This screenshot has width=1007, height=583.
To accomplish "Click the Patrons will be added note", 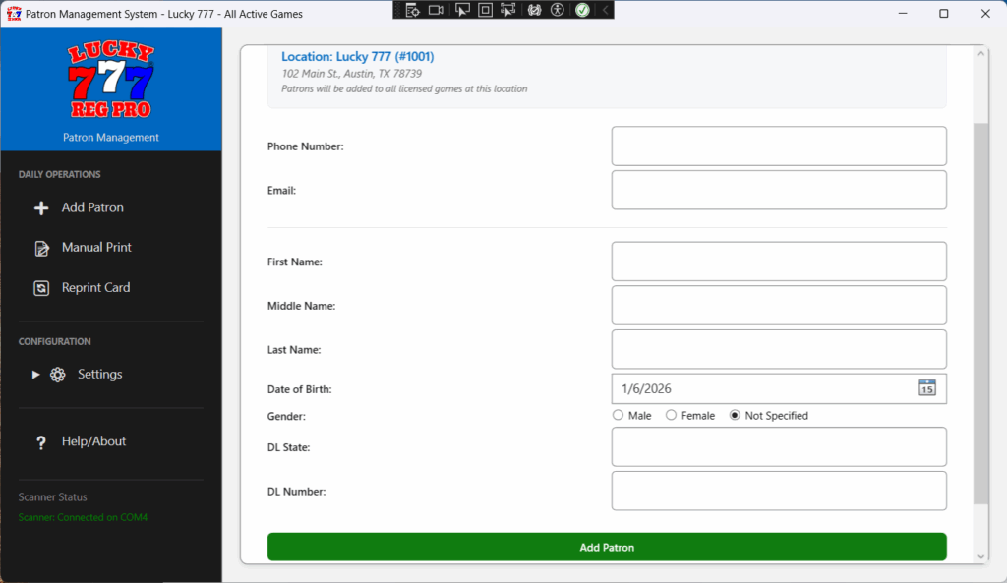I will tap(404, 89).
